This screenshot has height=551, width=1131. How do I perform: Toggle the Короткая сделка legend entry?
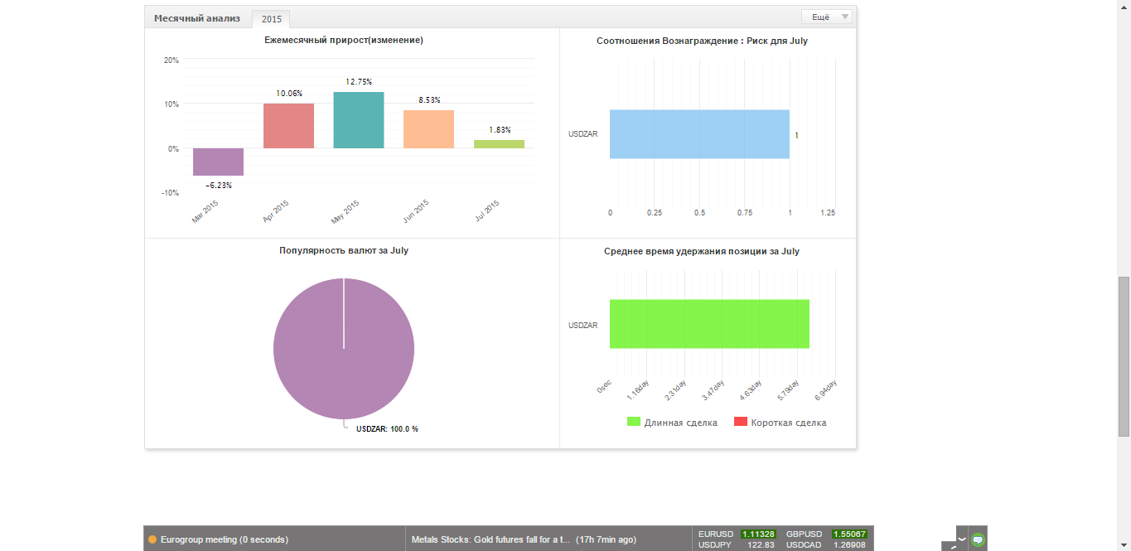point(781,423)
